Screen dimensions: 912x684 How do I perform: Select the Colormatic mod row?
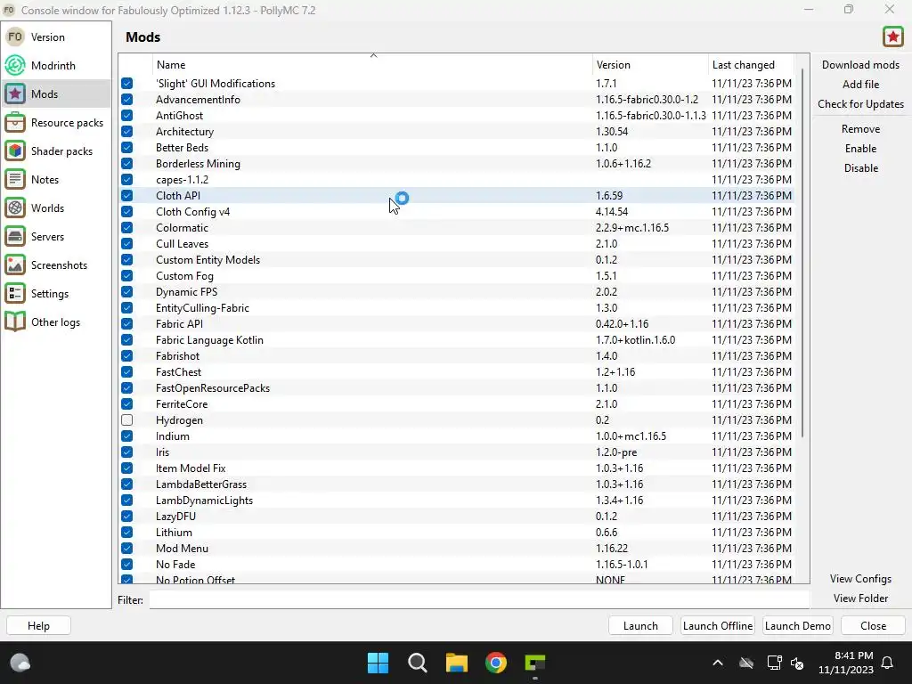457,228
